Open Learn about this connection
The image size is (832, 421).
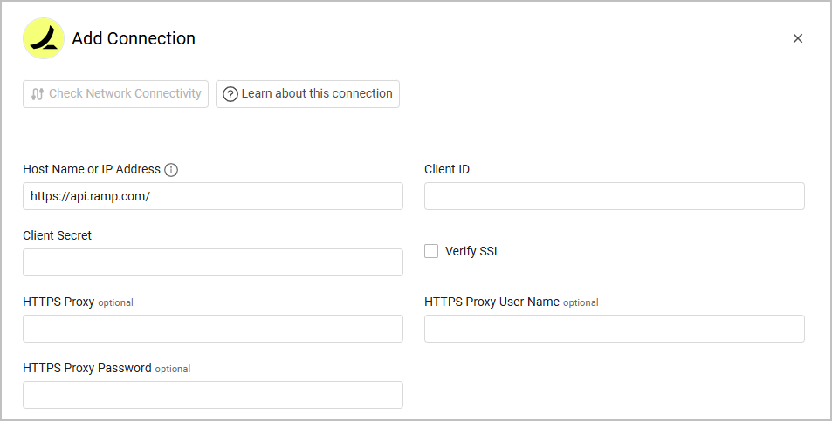[307, 94]
